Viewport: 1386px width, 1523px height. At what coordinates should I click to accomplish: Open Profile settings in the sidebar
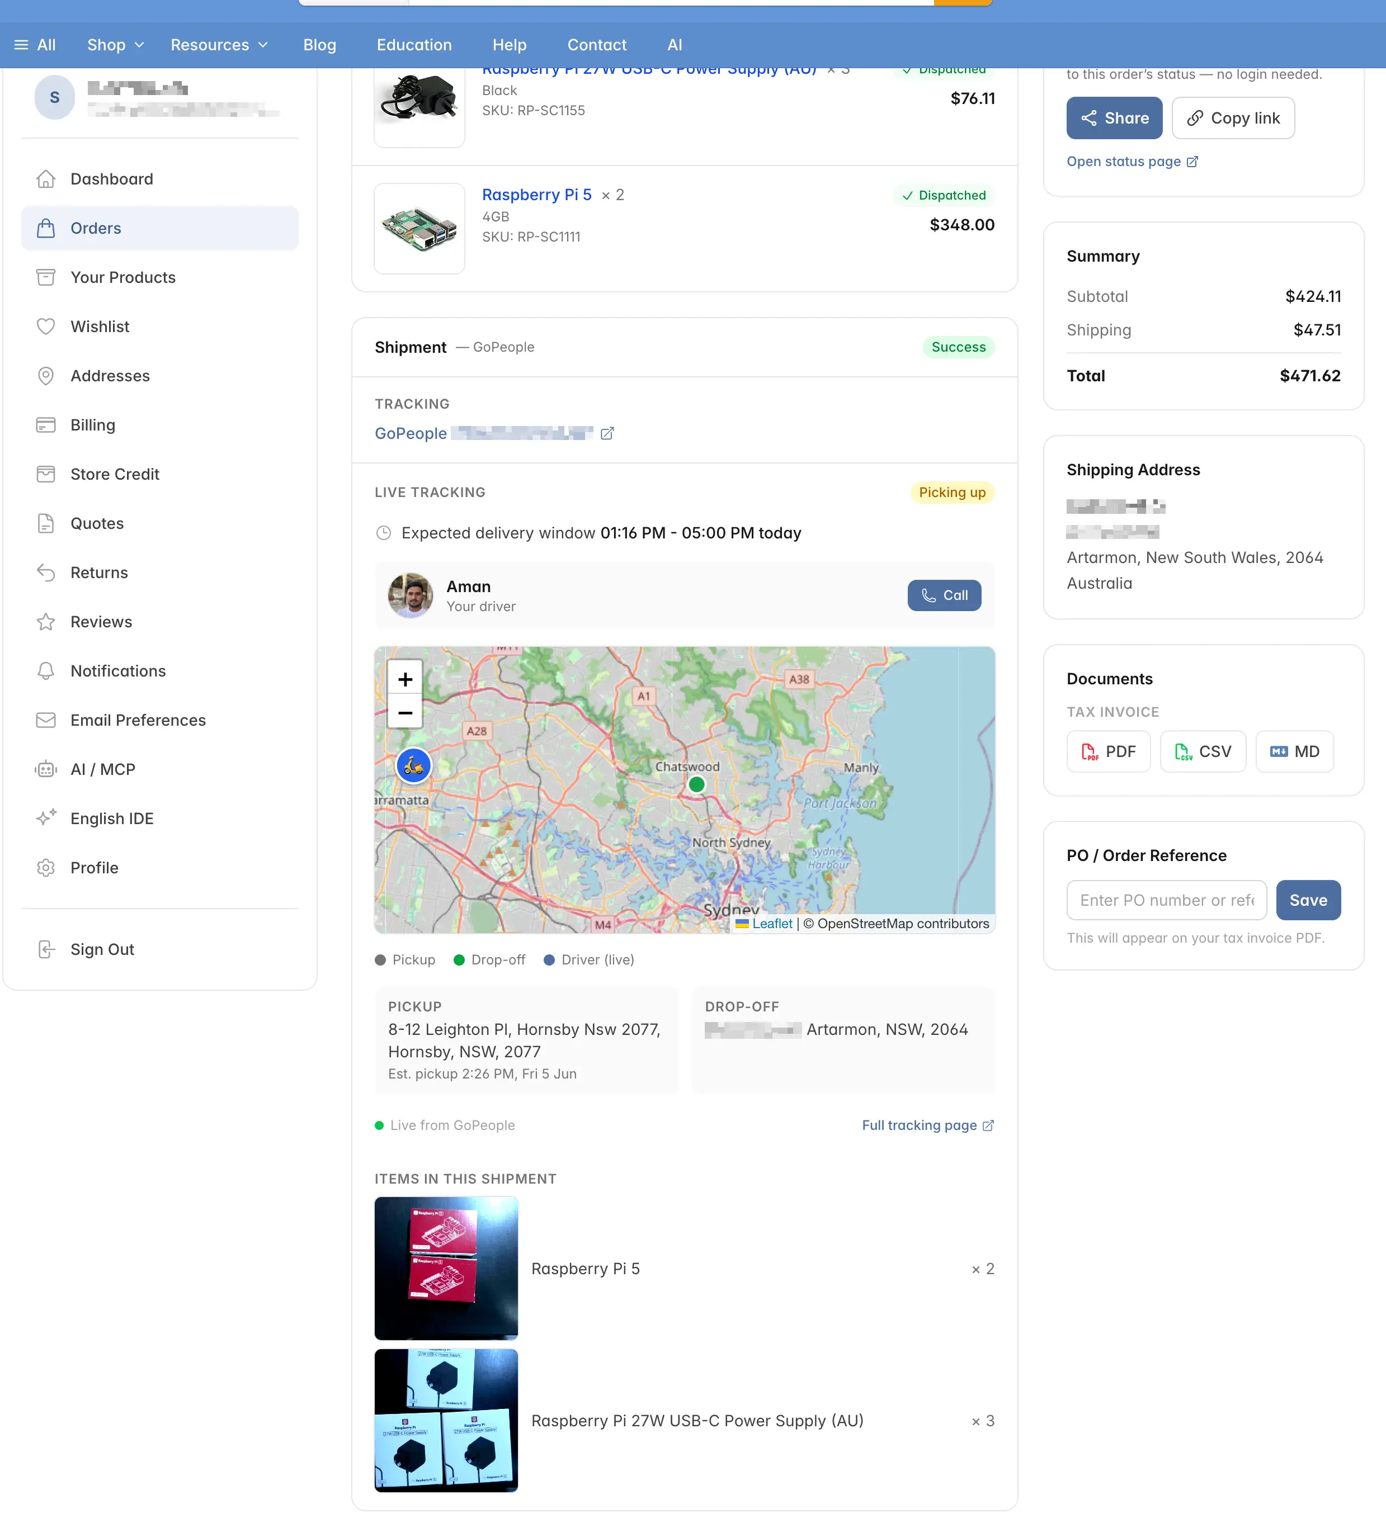(159, 867)
